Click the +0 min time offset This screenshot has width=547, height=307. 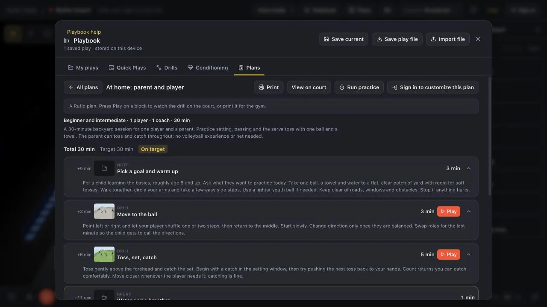[84, 168]
